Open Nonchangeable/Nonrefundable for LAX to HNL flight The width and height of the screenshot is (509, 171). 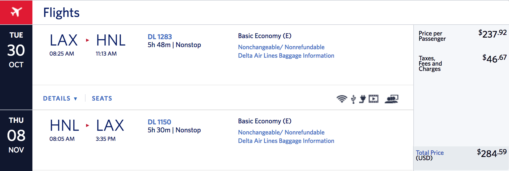(x=281, y=47)
